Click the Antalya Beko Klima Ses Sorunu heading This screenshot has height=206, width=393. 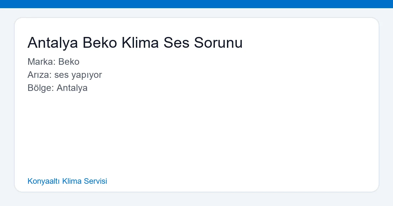135,43
